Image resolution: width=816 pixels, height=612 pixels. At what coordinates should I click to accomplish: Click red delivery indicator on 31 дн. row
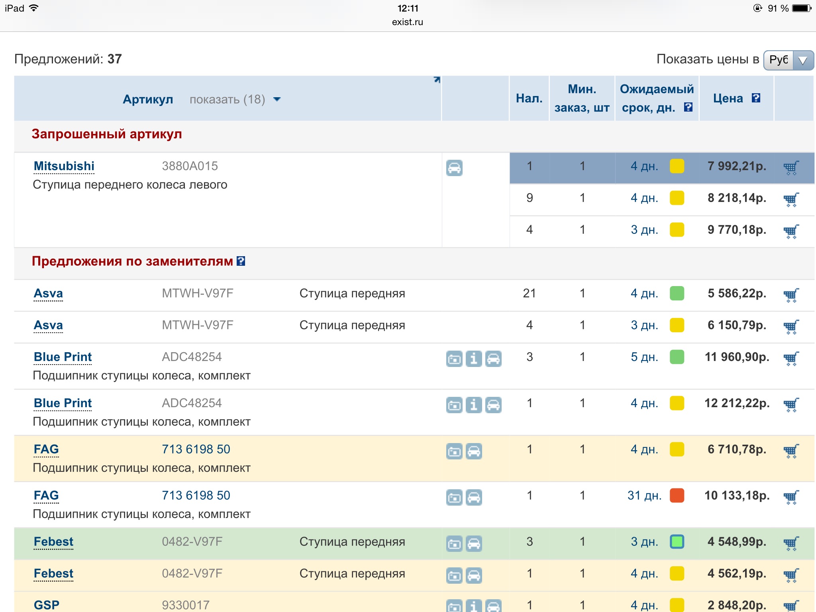click(x=677, y=495)
